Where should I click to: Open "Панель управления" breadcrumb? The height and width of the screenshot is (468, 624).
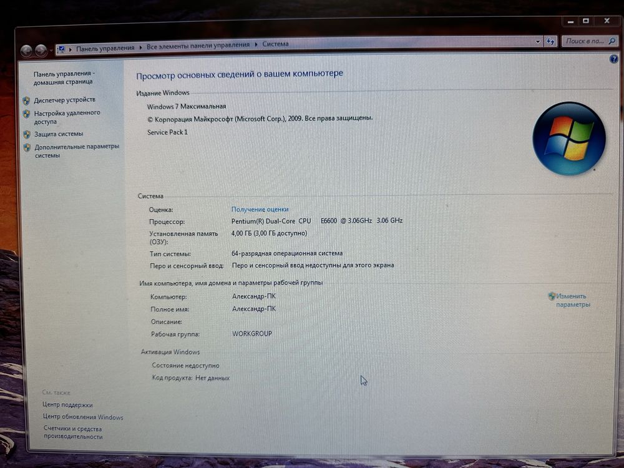click(x=105, y=48)
